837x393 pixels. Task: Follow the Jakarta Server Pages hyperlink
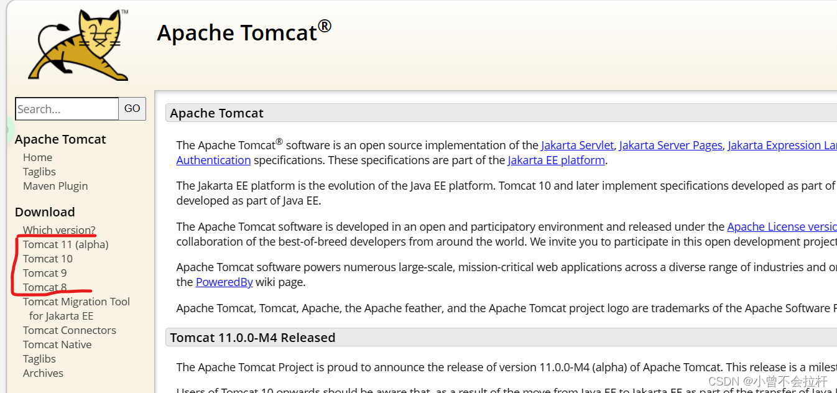(x=671, y=146)
